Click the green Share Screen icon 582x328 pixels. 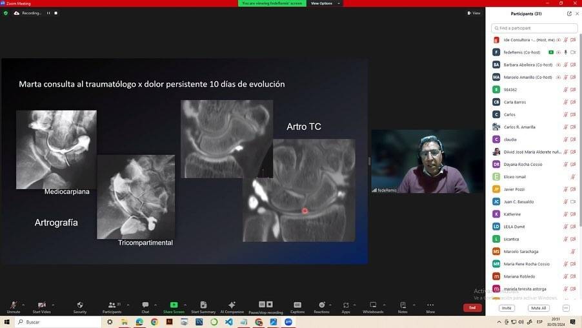tap(174, 305)
